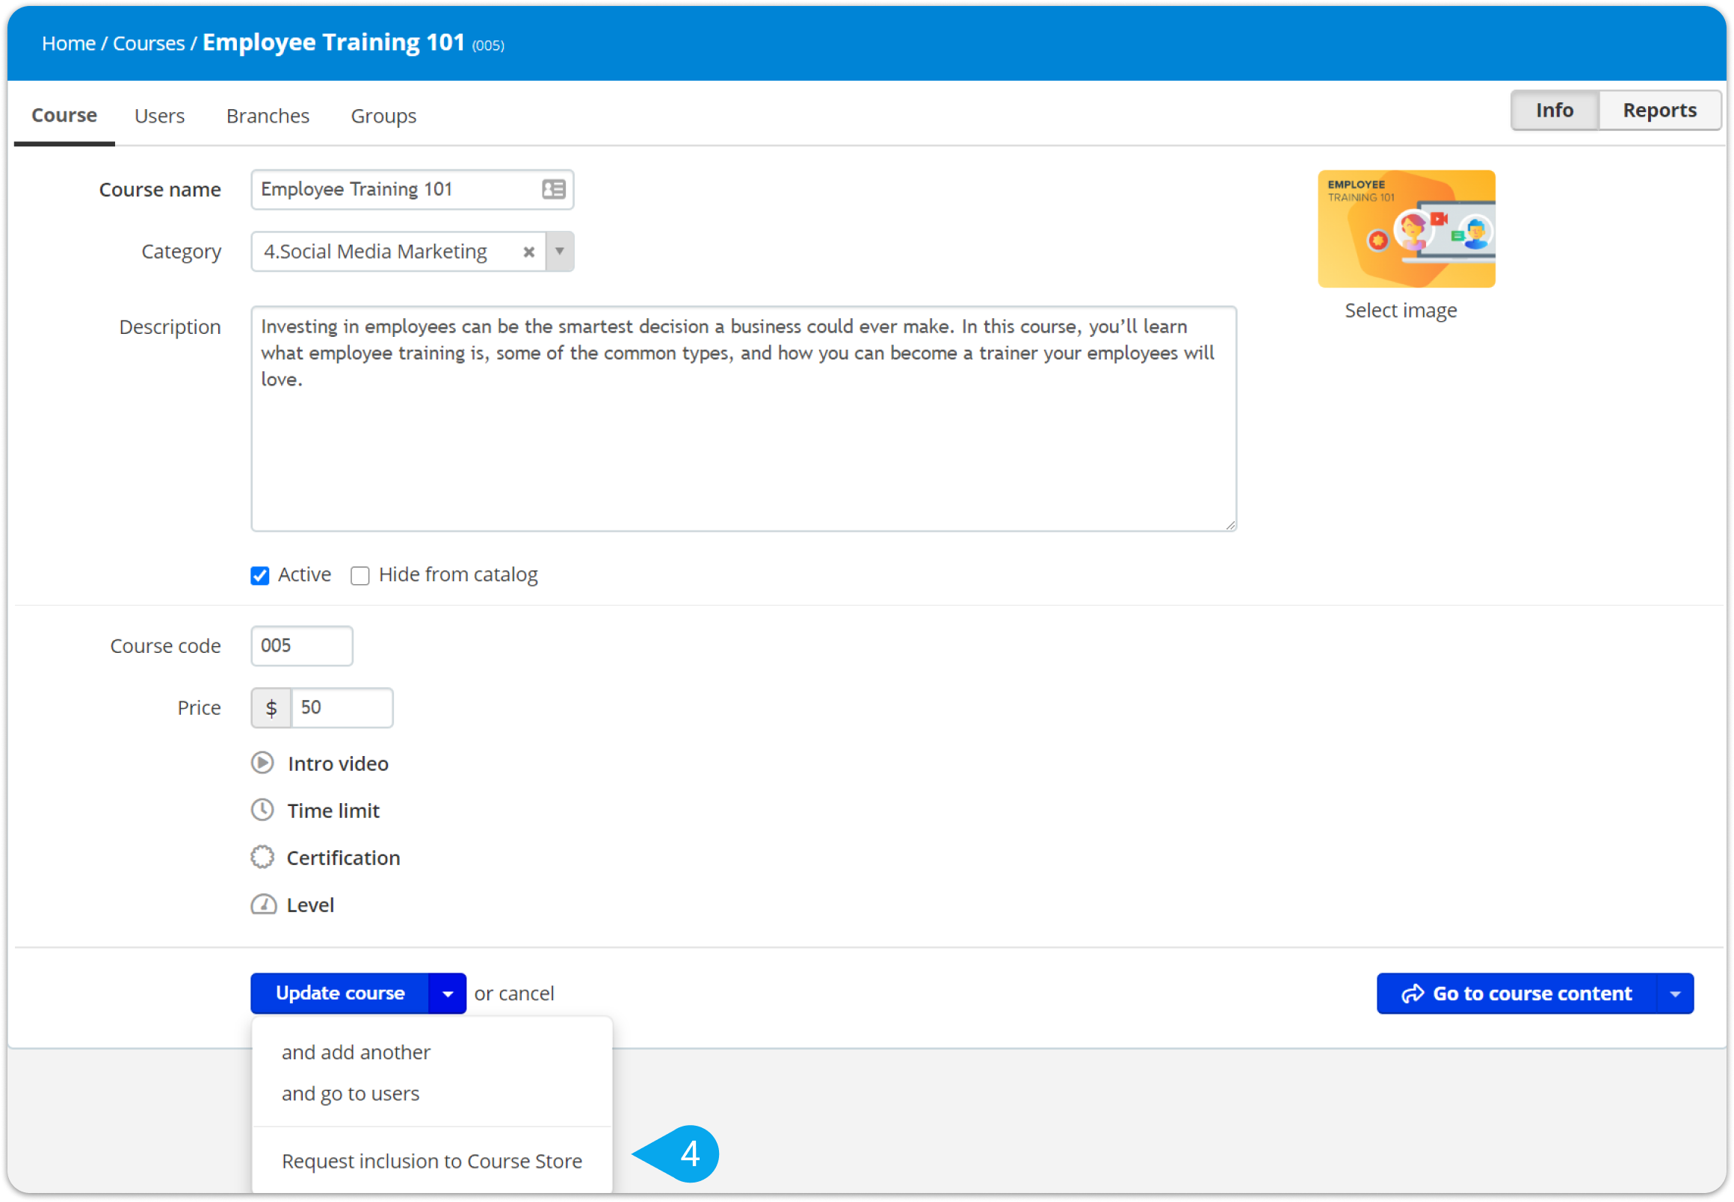Open the Level gauge icon
This screenshot has height=1202, width=1734.
click(264, 904)
